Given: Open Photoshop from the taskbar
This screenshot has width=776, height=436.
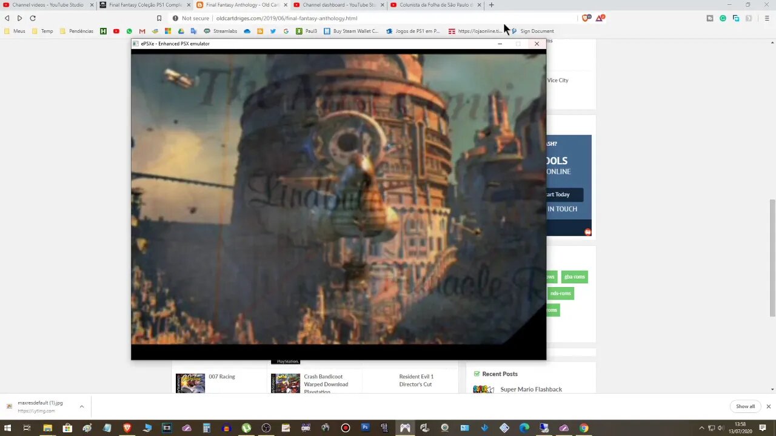Looking at the screenshot, I should pyautogui.click(x=365, y=428).
